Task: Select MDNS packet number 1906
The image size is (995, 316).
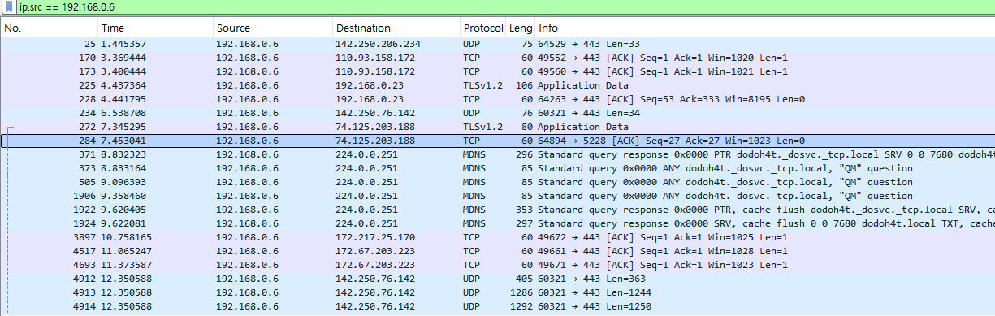Action: tap(497, 196)
